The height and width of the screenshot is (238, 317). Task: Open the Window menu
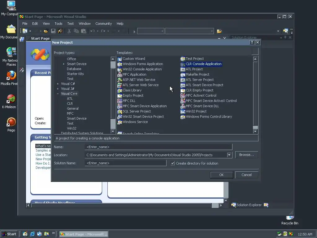(x=85, y=24)
